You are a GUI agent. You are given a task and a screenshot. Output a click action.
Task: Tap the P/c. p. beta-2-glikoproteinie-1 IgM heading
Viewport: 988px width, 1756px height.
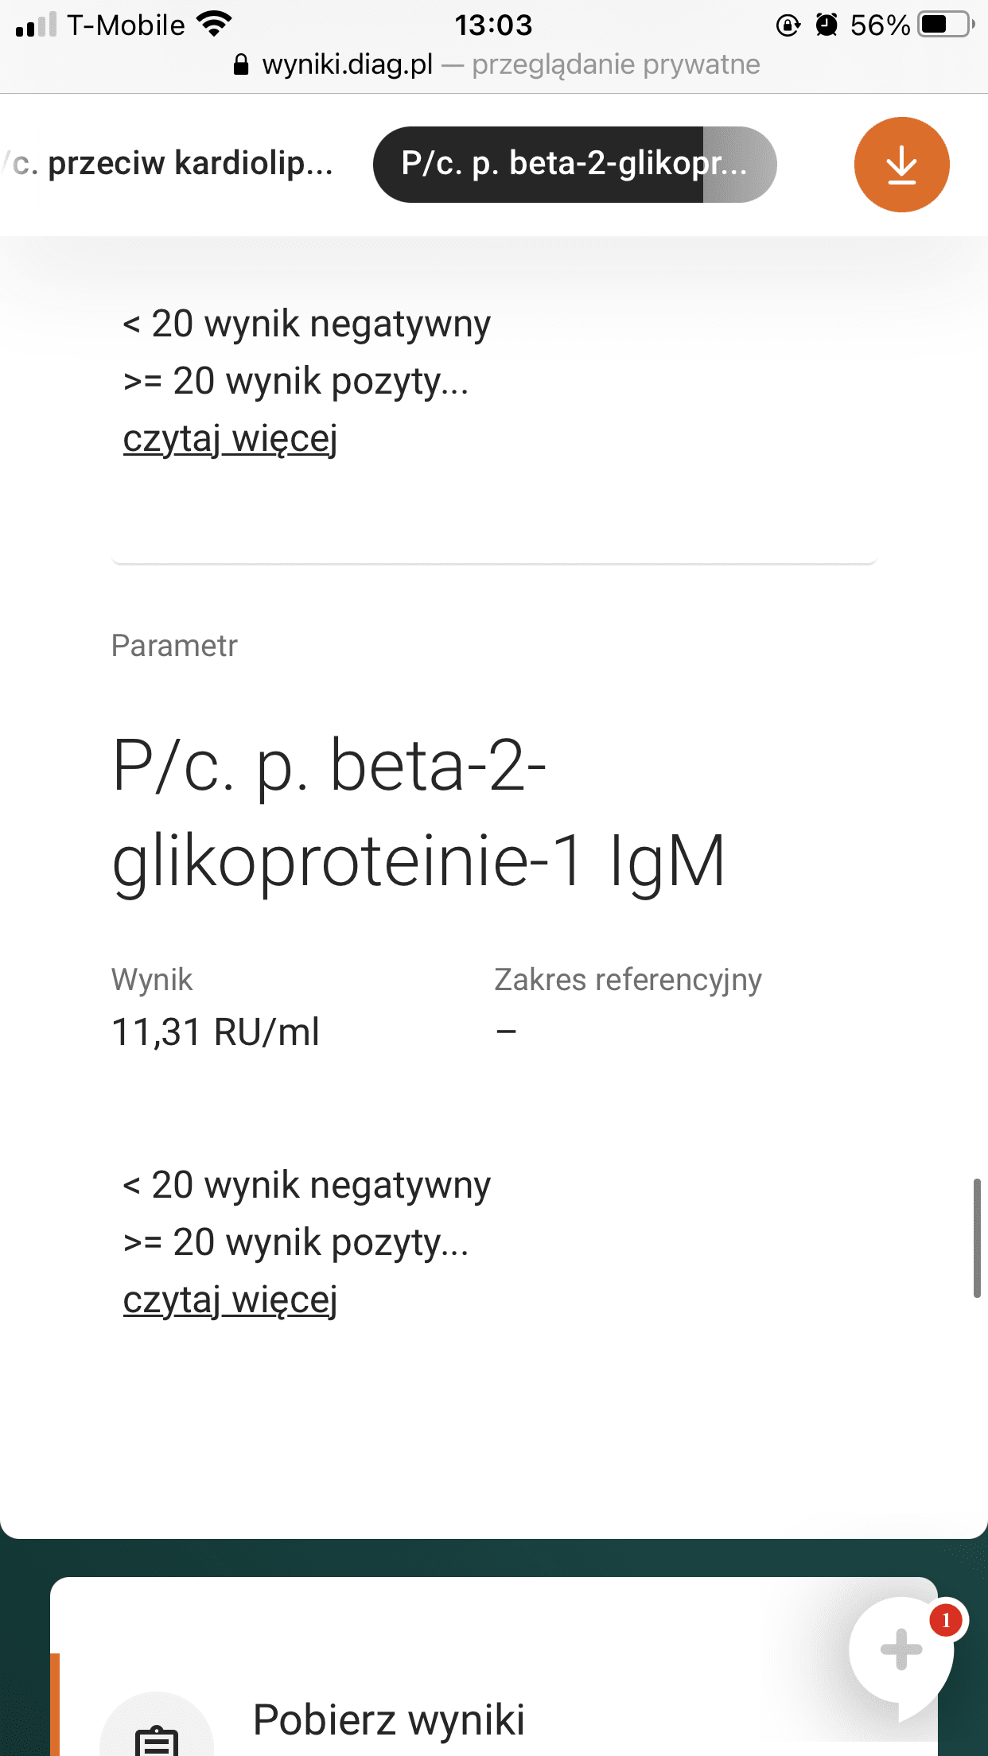pos(418,813)
